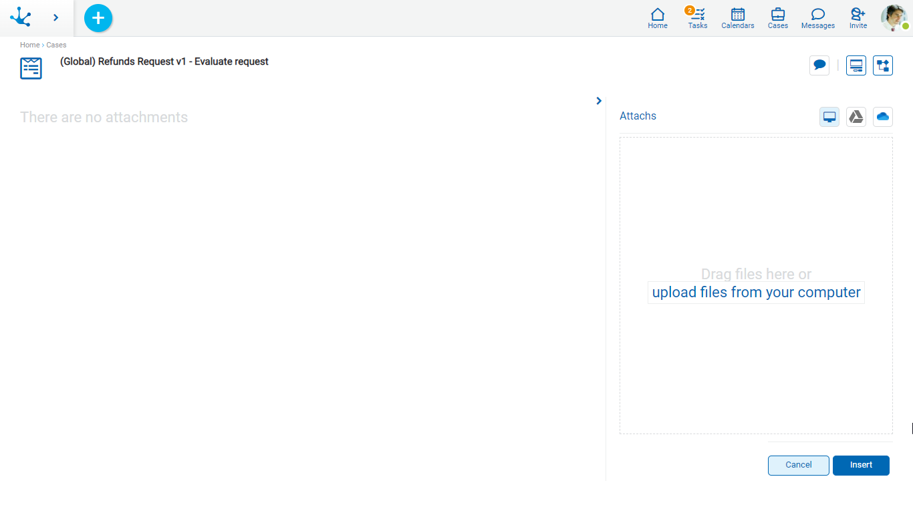Open the Deyel logo menu

click(21, 17)
